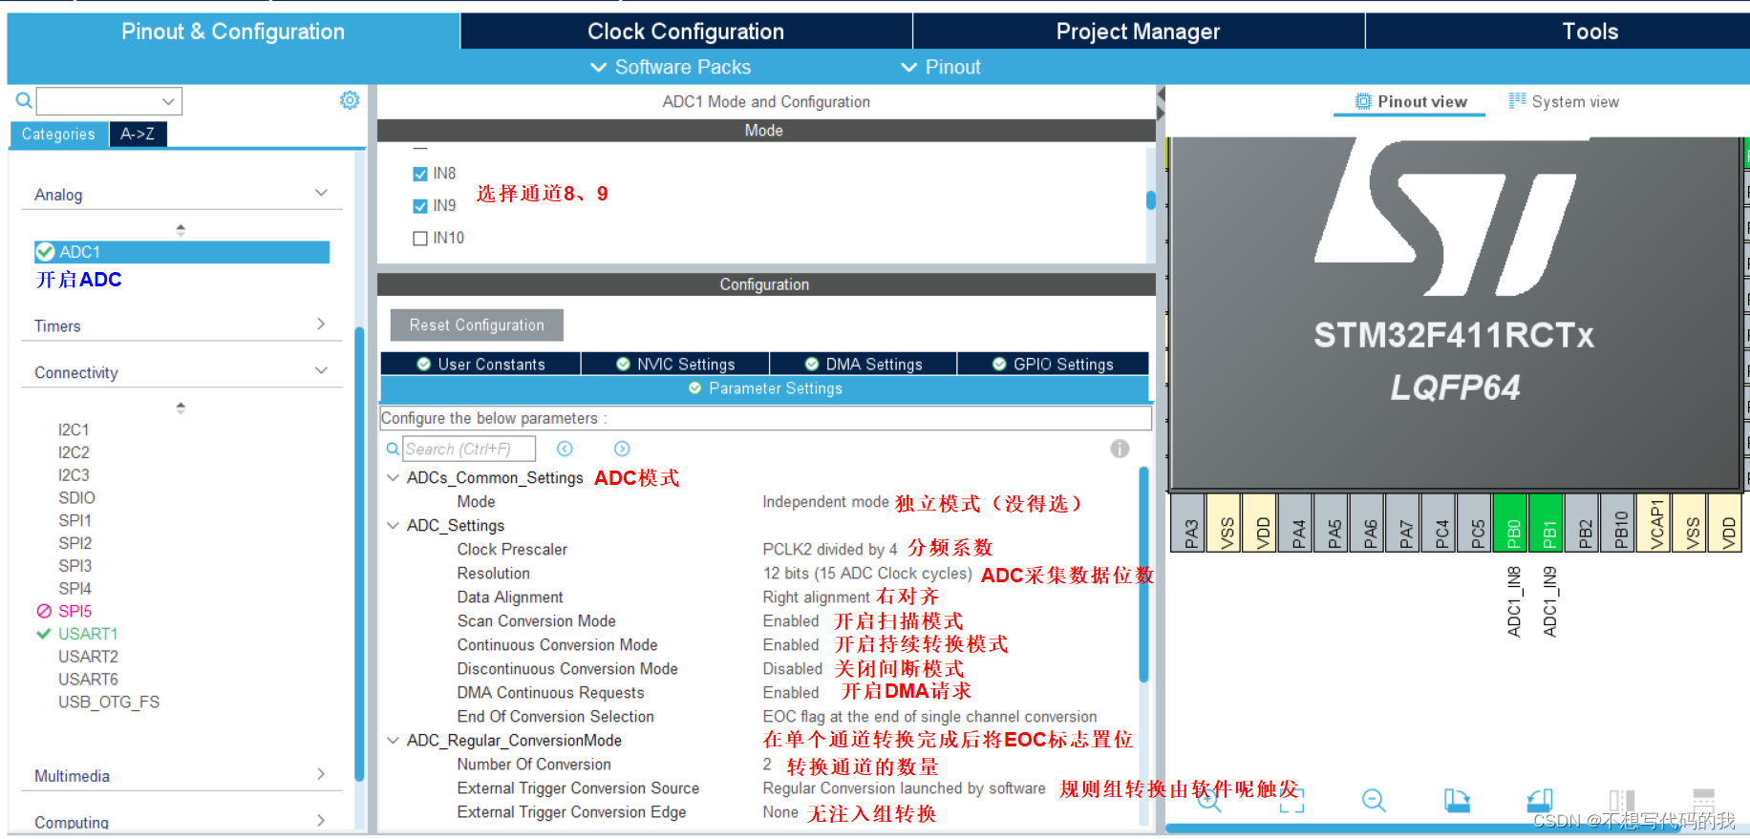Select the PA5 pin on chip
The width and height of the screenshot is (1750, 839).
click(x=1334, y=523)
